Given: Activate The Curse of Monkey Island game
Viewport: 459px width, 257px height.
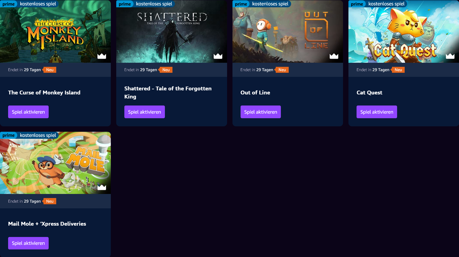Looking at the screenshot, I should point(28,112).
